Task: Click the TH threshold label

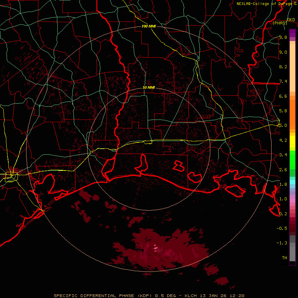Action: click(284, 258)
